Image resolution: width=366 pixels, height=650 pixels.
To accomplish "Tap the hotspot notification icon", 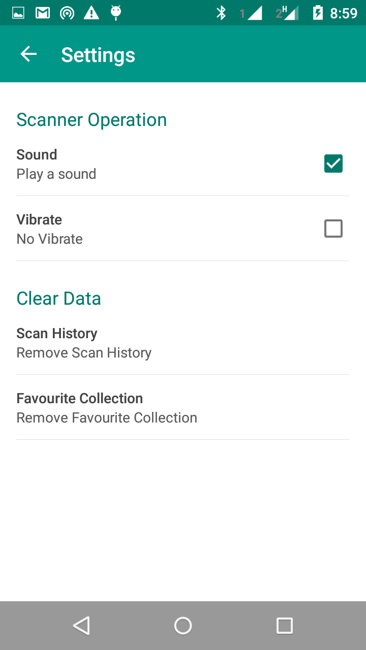I will pos(67,13).
